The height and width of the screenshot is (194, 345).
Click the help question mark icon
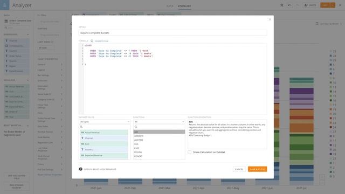click(x=80, y=169)
